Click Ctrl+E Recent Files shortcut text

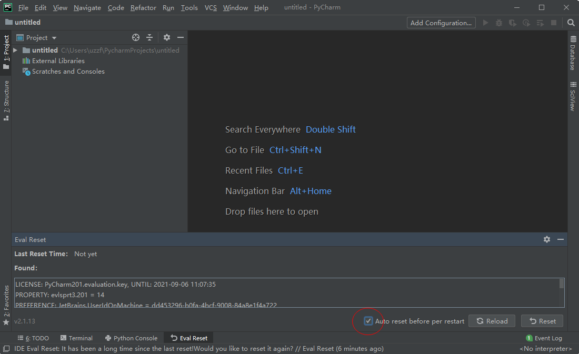coord(290,170)
